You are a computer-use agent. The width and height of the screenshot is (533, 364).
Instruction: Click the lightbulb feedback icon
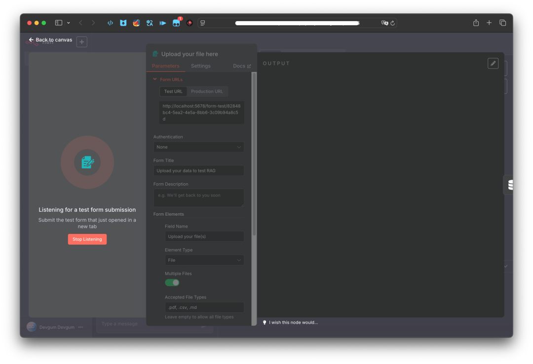(265, 323)
